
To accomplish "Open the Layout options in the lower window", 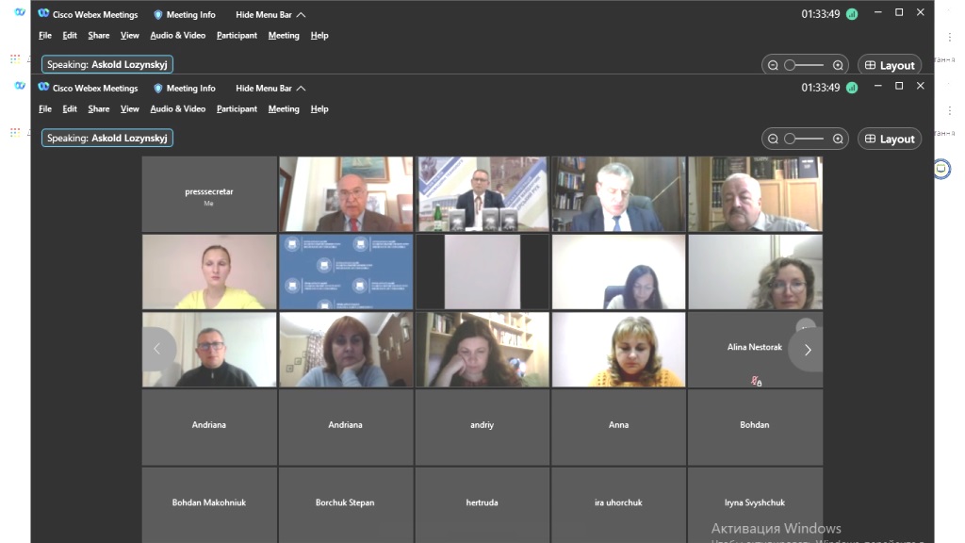I will pyautogui.click(x=889, y=139).
